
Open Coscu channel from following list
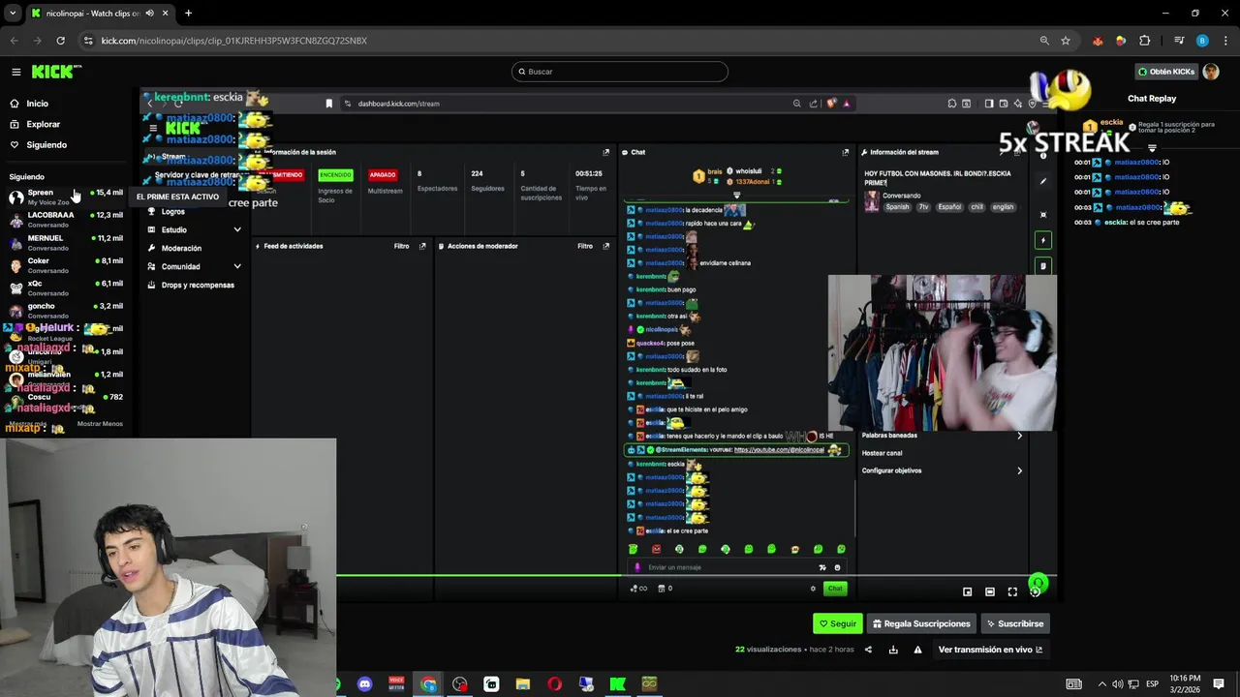66,401
